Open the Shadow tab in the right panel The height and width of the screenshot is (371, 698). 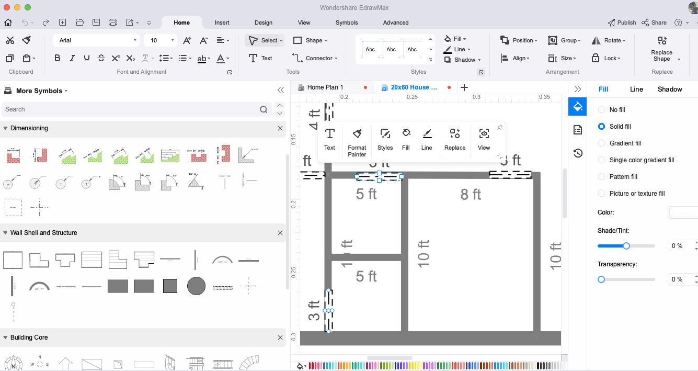click(670, 89)
